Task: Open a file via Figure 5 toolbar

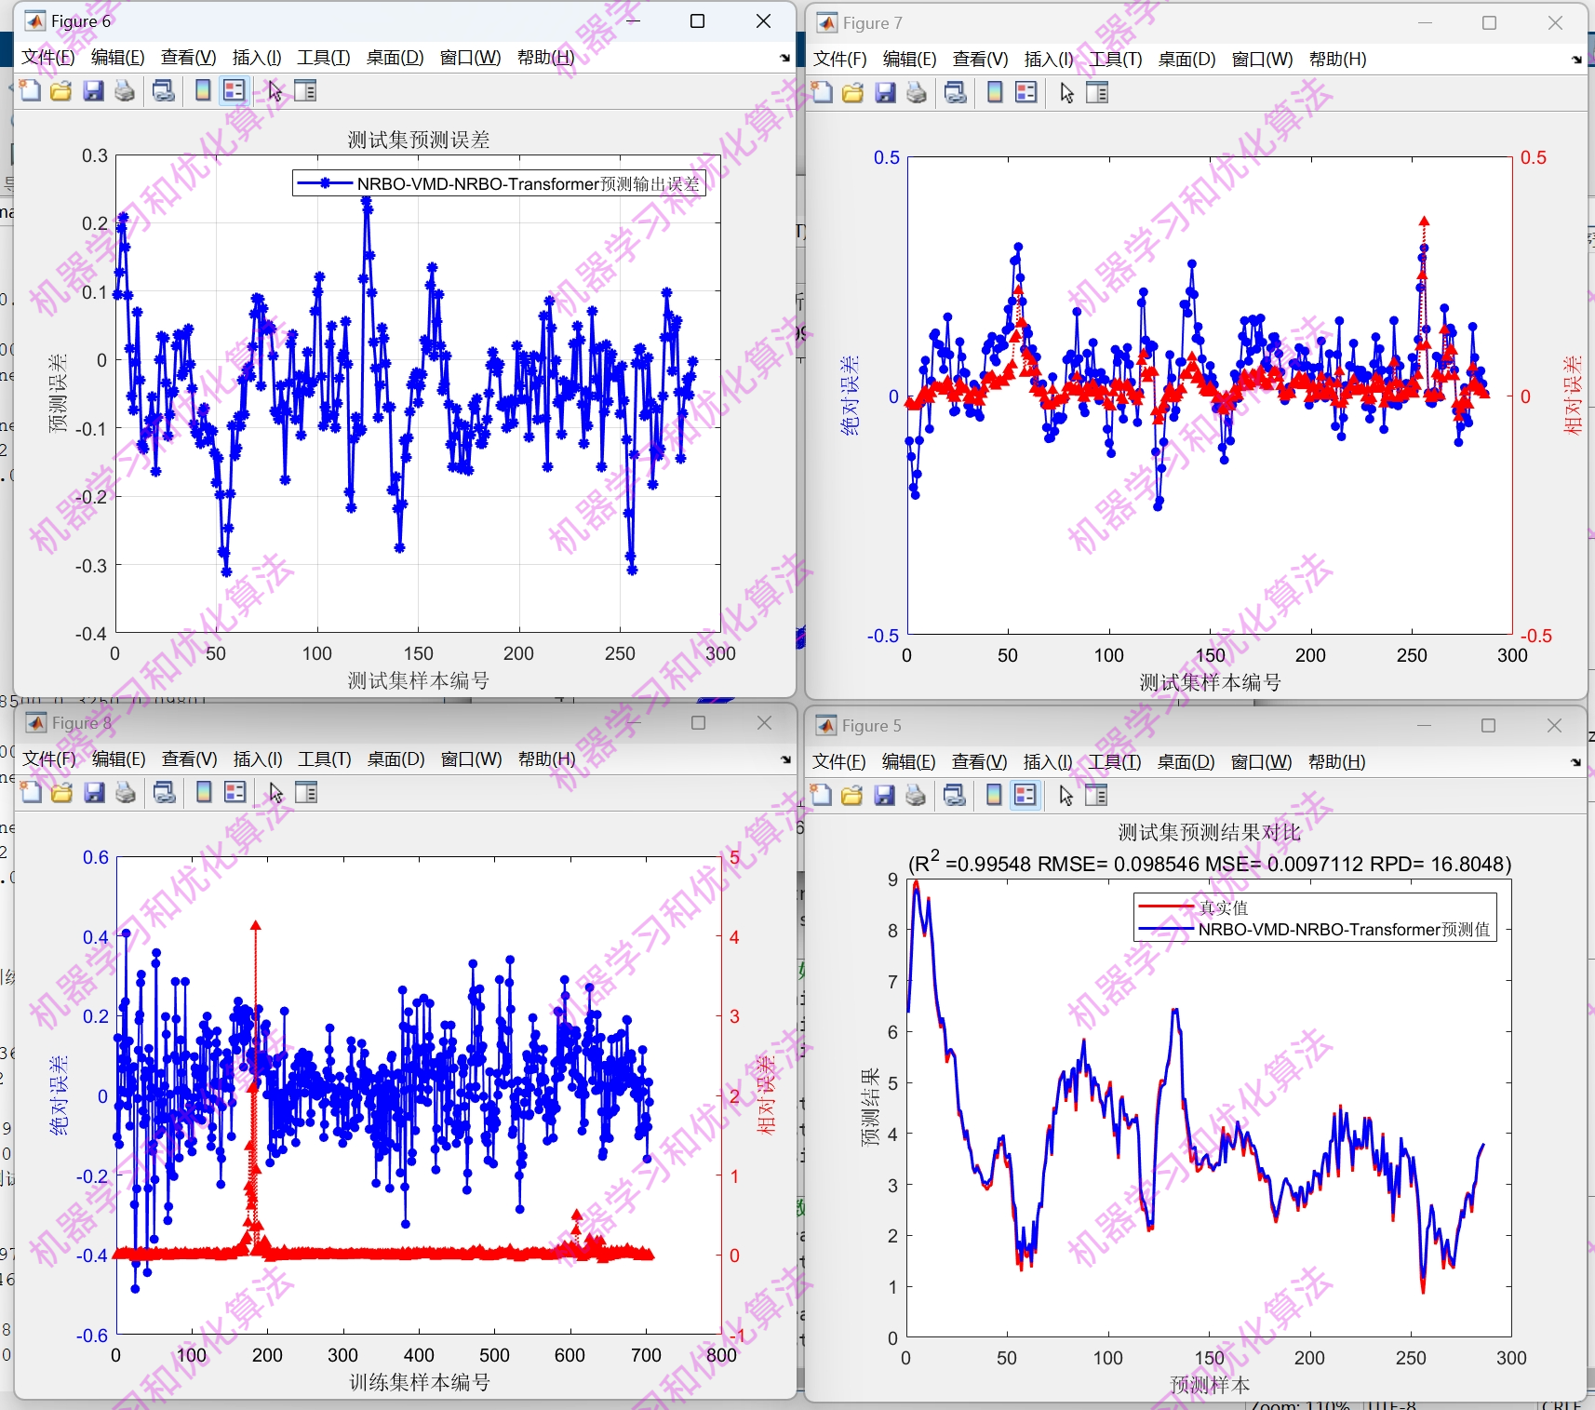Action: tap(852, 795)
